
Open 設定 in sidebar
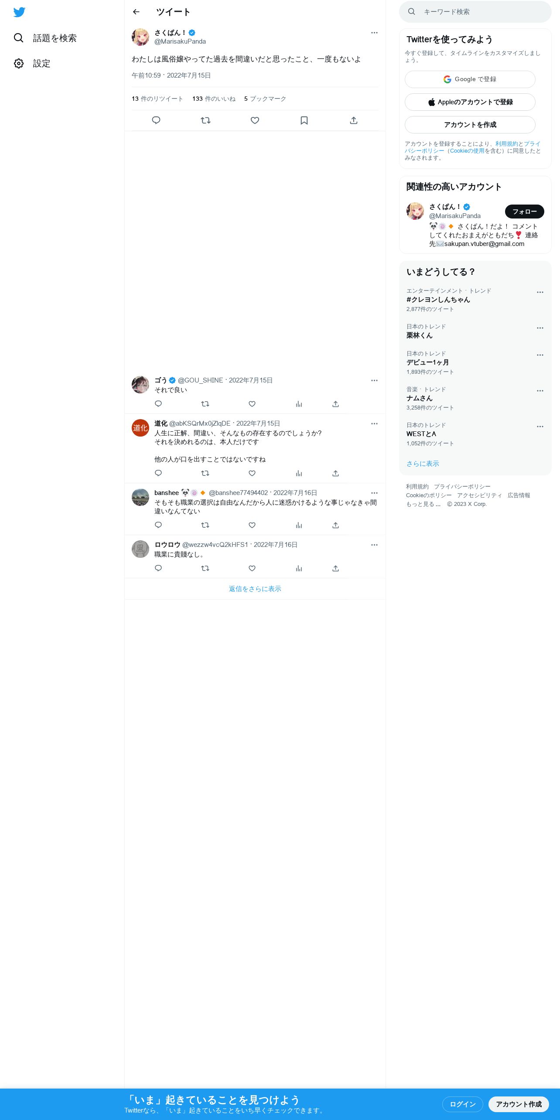coord(32,63)
